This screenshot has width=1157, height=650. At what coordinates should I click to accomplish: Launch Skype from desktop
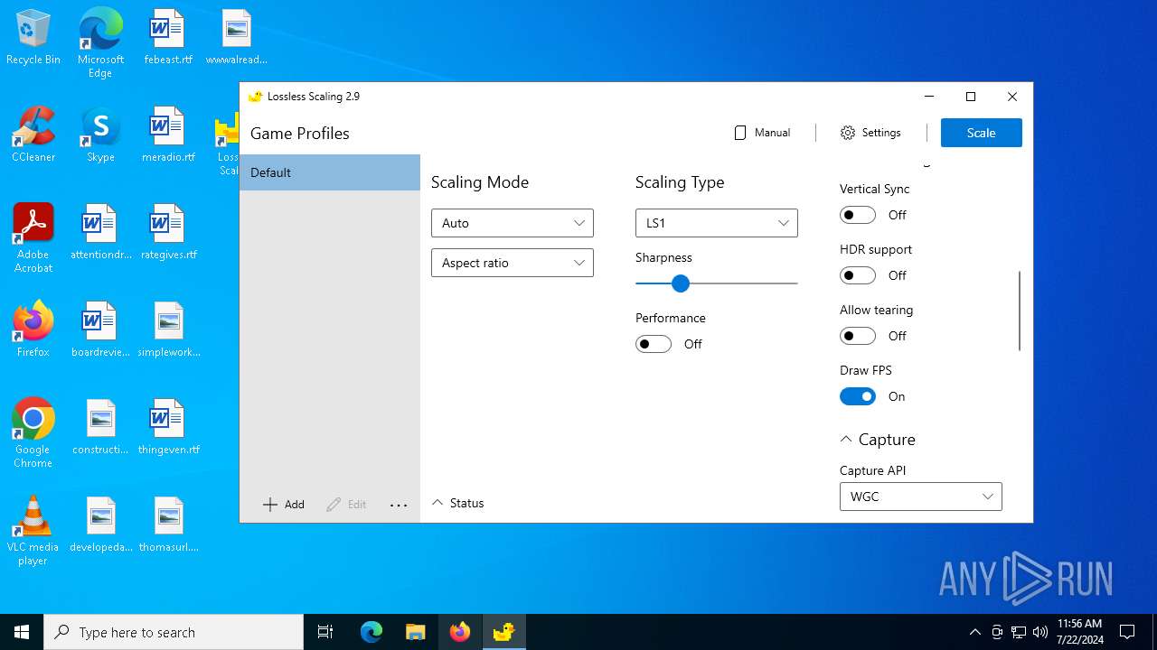click(x=100, y=135)
